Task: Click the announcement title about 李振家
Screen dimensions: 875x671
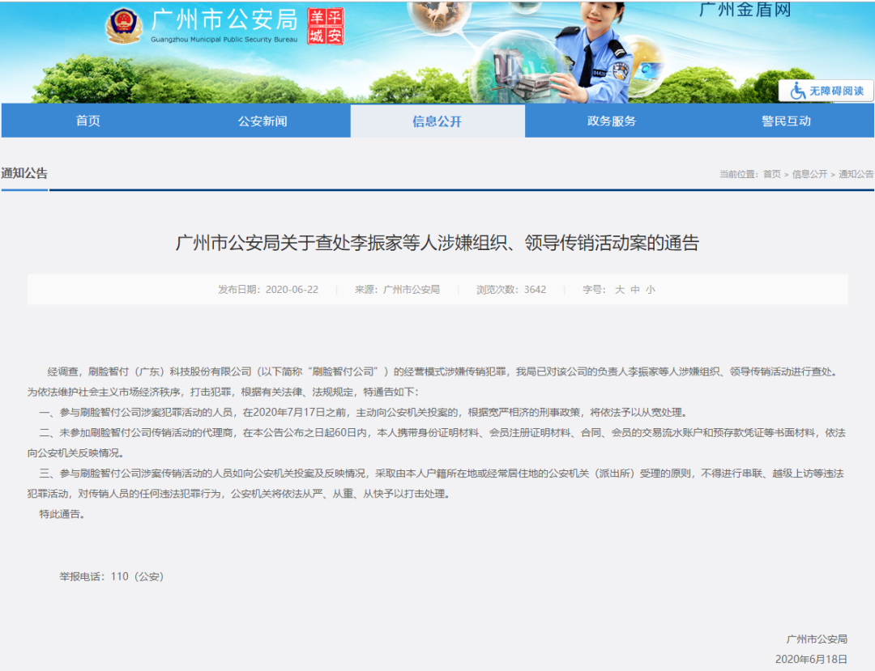Action: tap(437, 243)
